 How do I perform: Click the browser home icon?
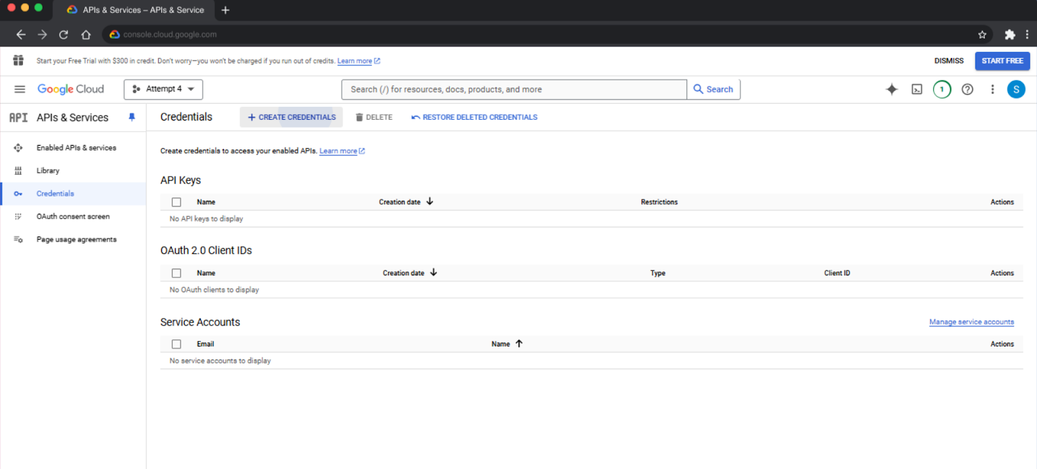click(x=86, y=34)
